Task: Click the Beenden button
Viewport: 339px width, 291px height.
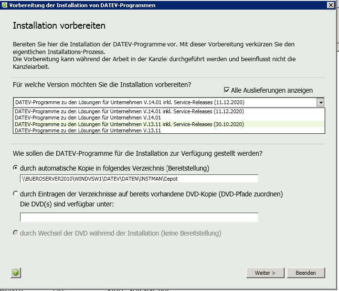Action: point(306,273)
